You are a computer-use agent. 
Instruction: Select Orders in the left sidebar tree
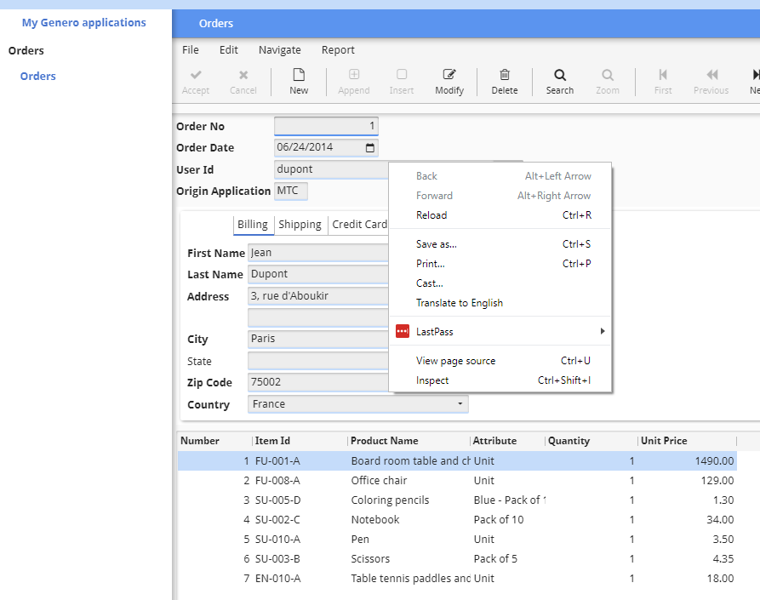pyautogui.click(x=37, y=76)
